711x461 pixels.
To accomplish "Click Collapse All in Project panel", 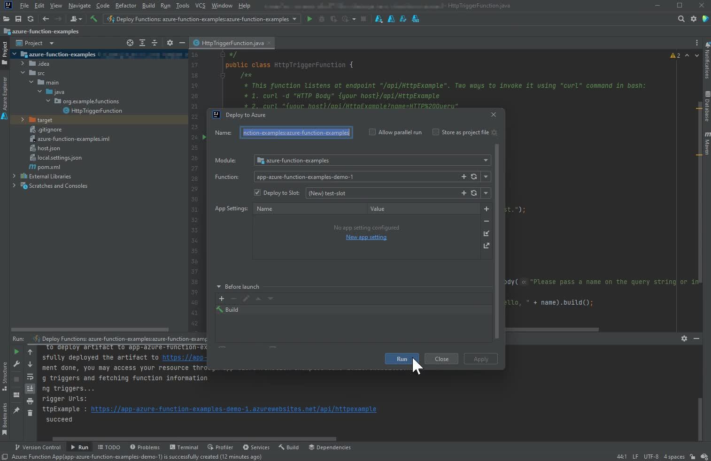I will (155, 43).
